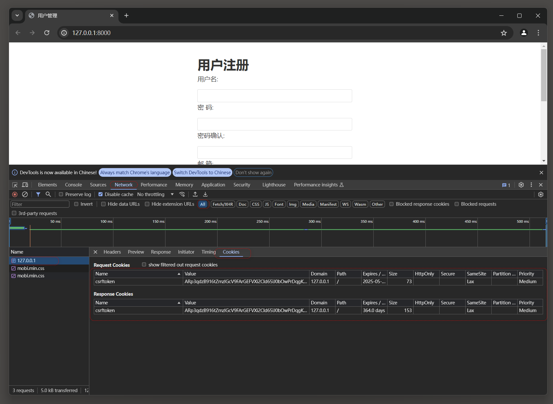The width and height of the screenshot is (553, 404).
Task: Click the 用户名 input field
Action: point(274,96)
